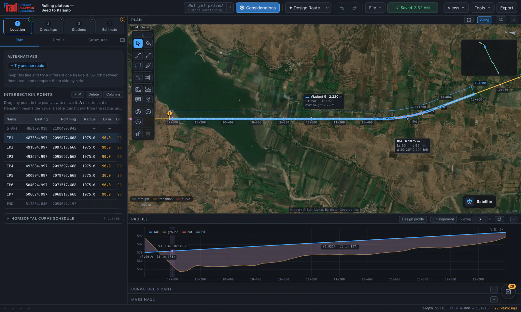Undo the last action
Image resolution: width=521 pixels, height=312 pixels.
[342, 8]
